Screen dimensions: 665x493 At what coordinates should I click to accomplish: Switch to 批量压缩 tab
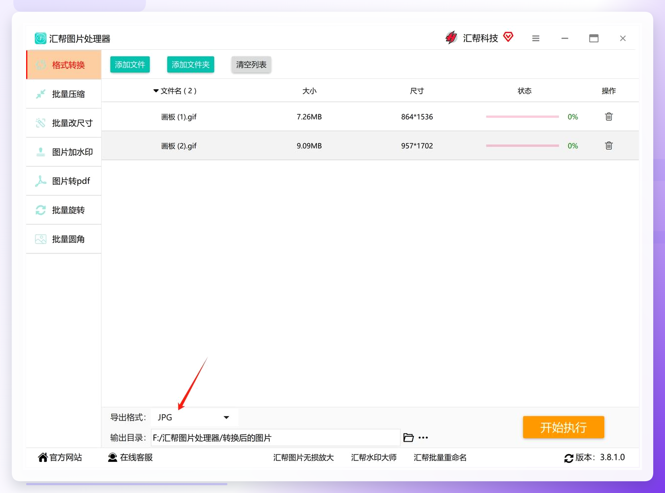[x=64, y=94]
